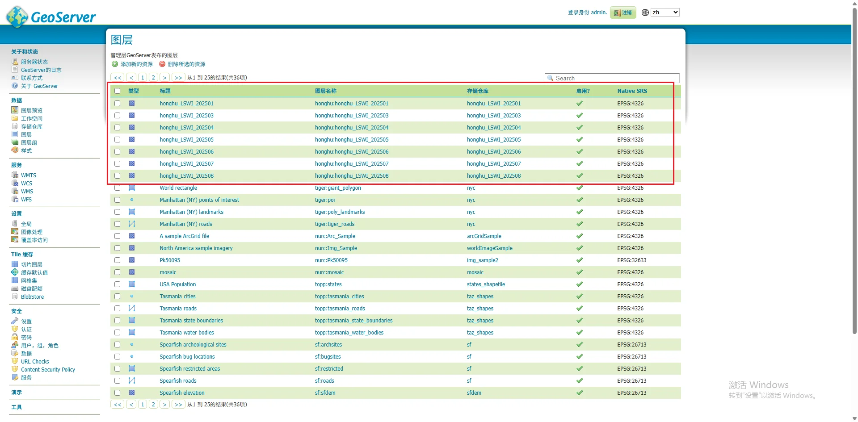Toggle the select-all checkbox in table header

coord(118,91)
